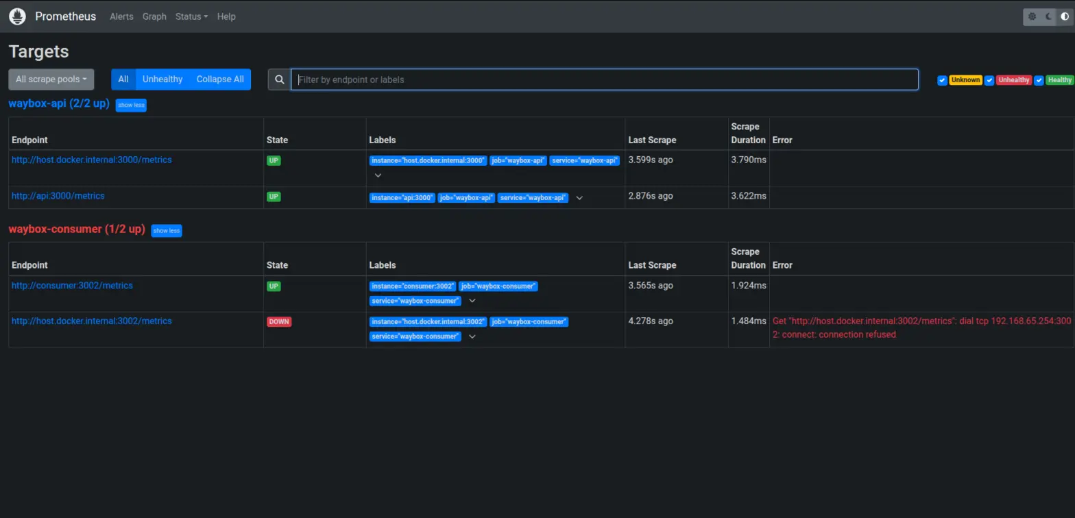Open the waybox-consumer pool heading link
The width and height of the screenshot is (1075, 518).
coord(77,230)
